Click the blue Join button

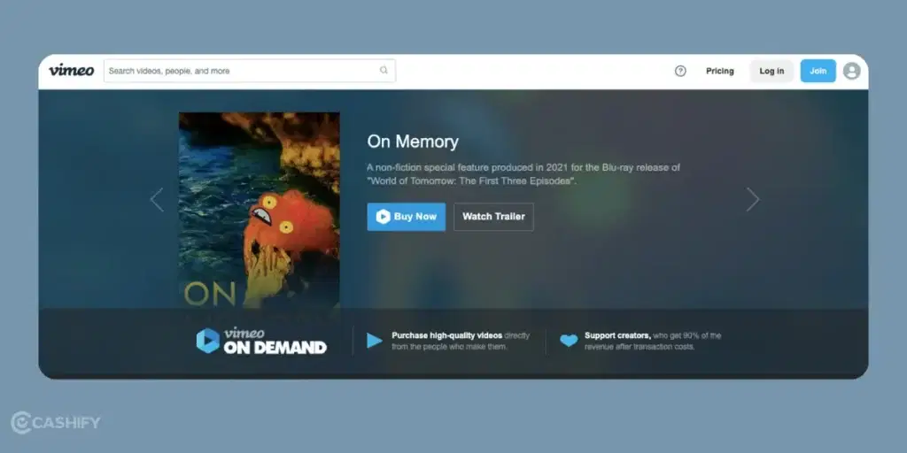coord(818,71)
